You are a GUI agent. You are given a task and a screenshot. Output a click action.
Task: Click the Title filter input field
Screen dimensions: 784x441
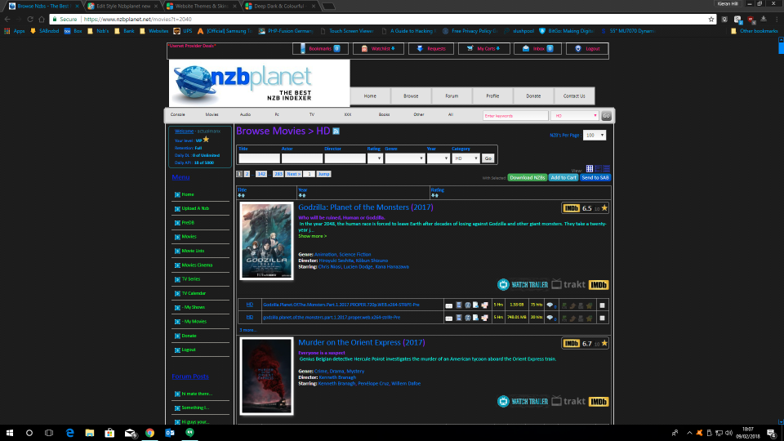pyautogui.click(x=259, y=158)
